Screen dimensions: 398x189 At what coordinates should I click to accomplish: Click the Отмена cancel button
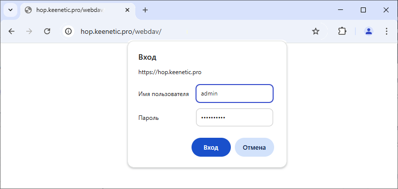[254, 147]
